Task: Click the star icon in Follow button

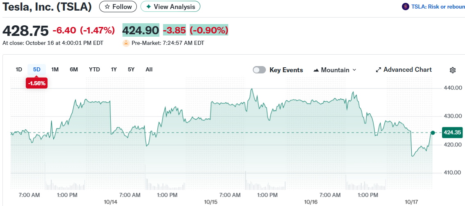Action: pos(107,7)
